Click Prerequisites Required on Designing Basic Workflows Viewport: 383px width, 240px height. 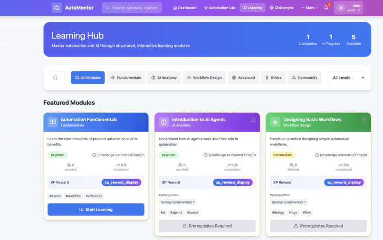(x=318, y=226)
